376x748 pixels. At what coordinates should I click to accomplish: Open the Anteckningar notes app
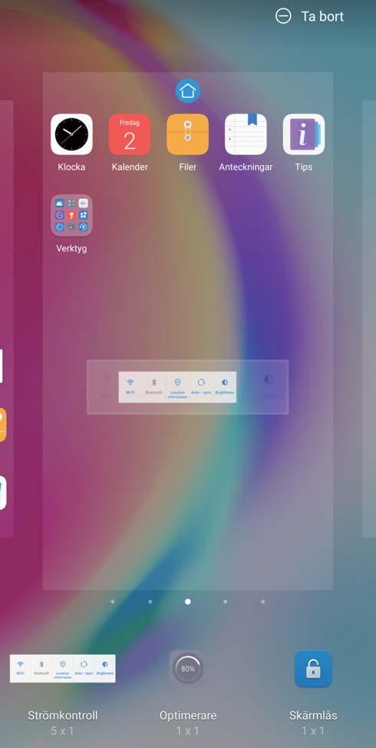246,134
